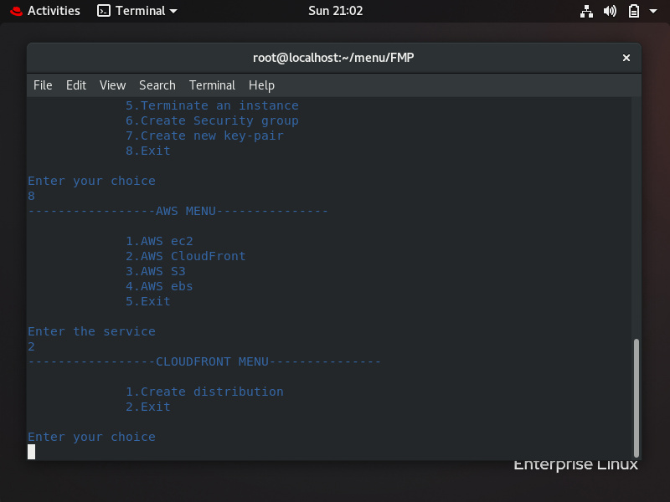Open the Edit menu
This screenshot has width=670, height=502.
point(76,85)
